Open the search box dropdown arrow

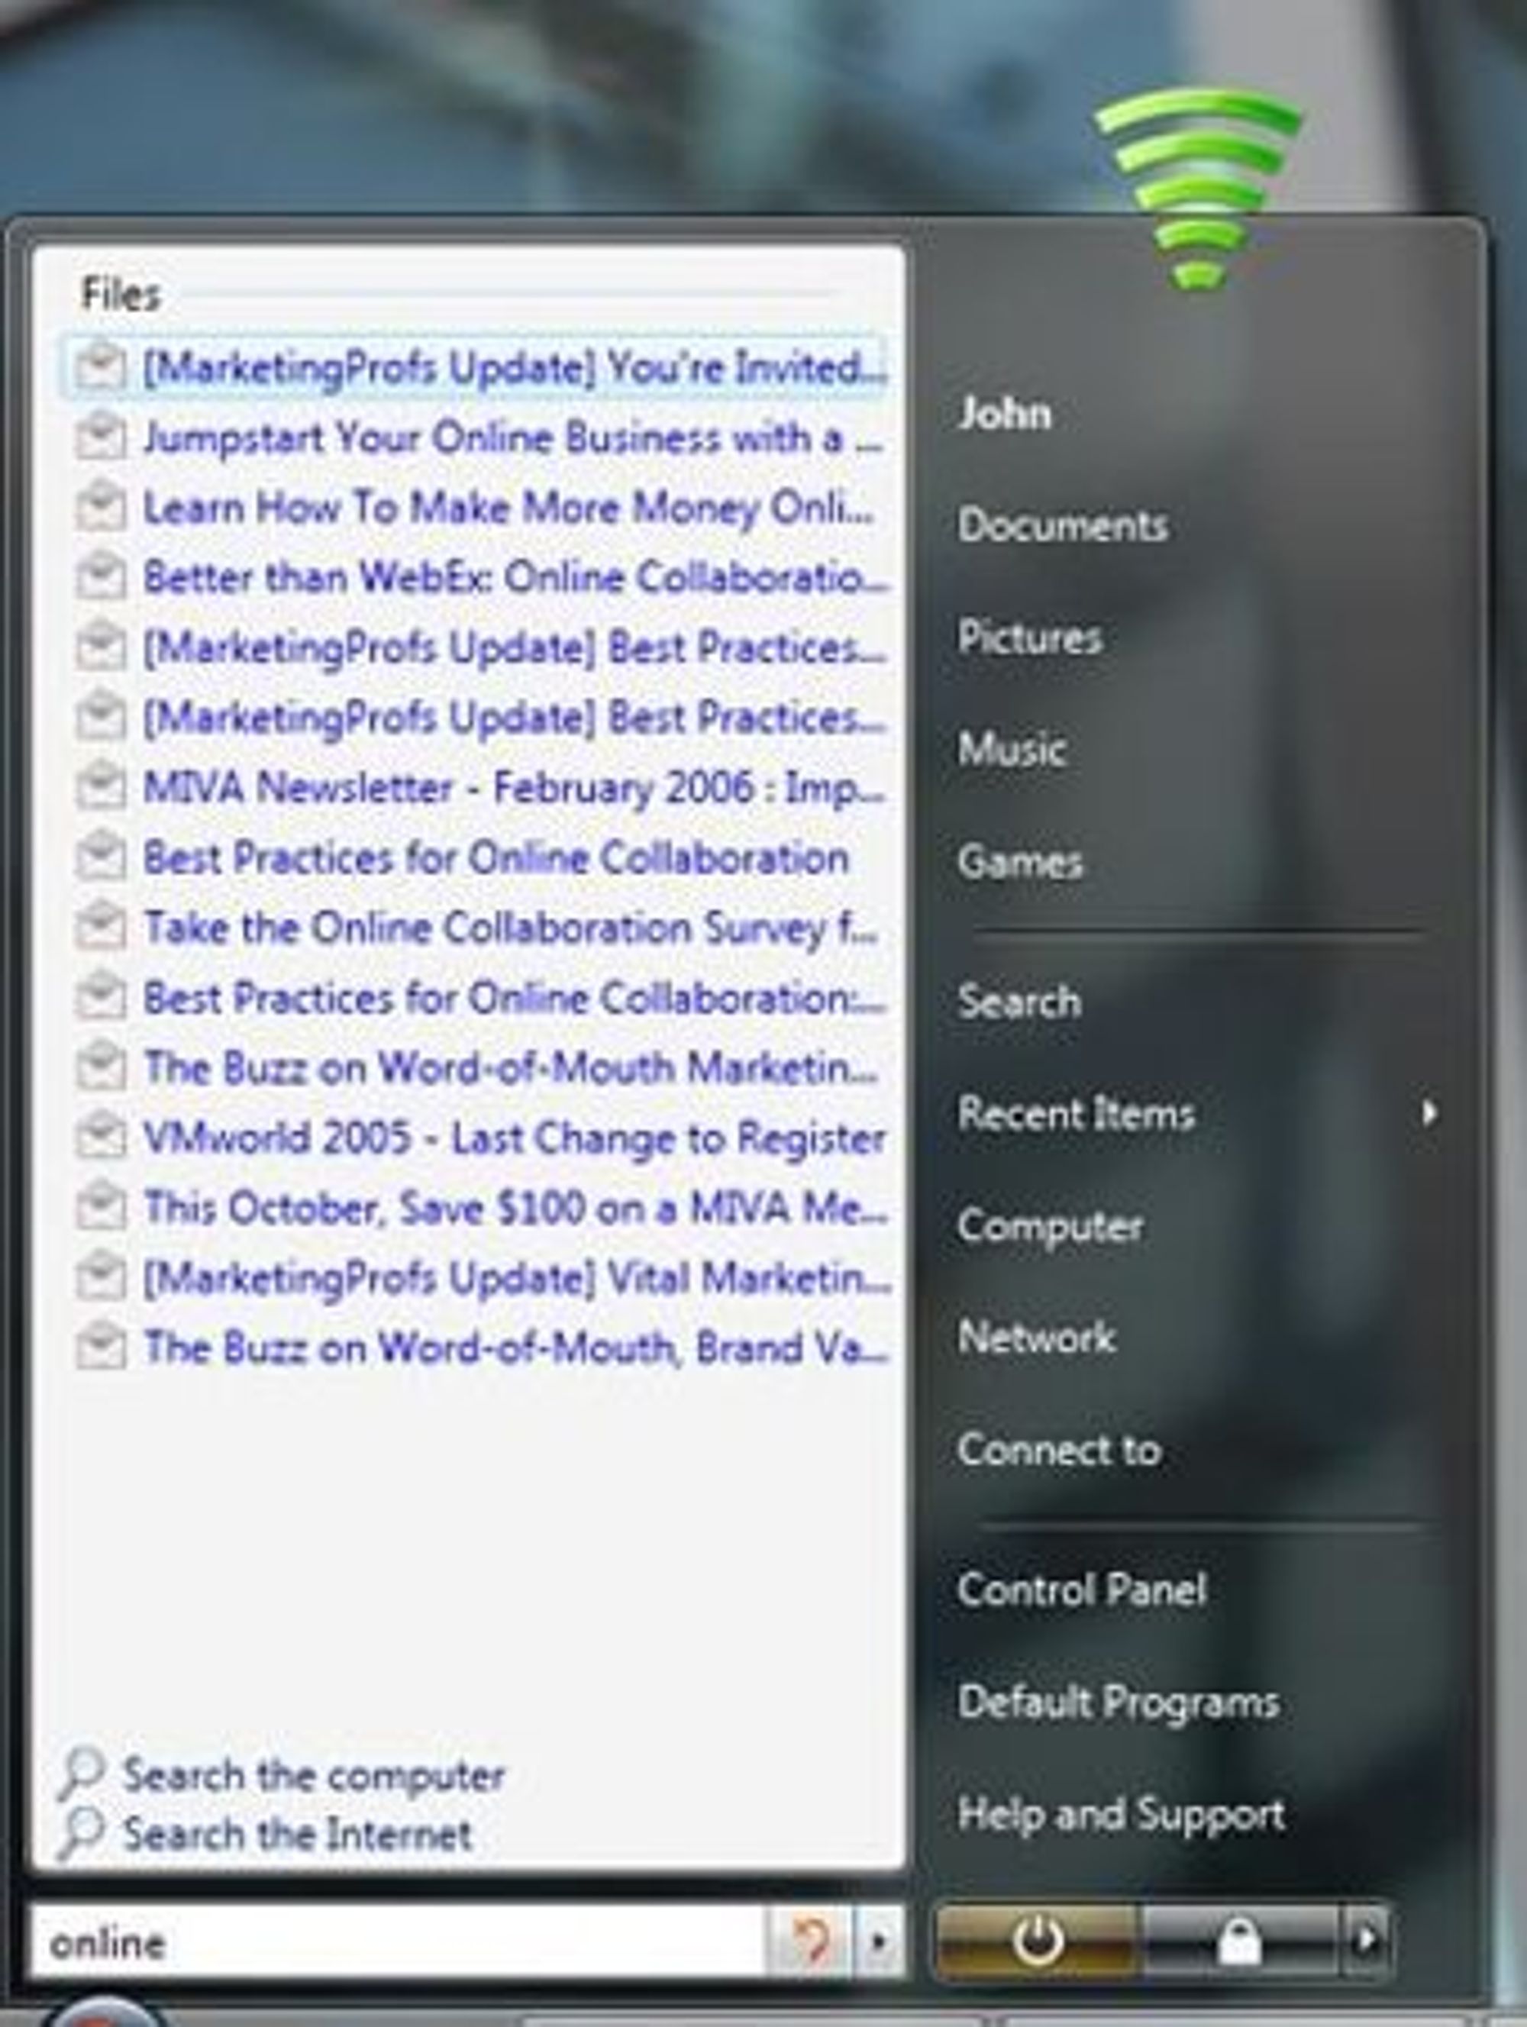878,1941
